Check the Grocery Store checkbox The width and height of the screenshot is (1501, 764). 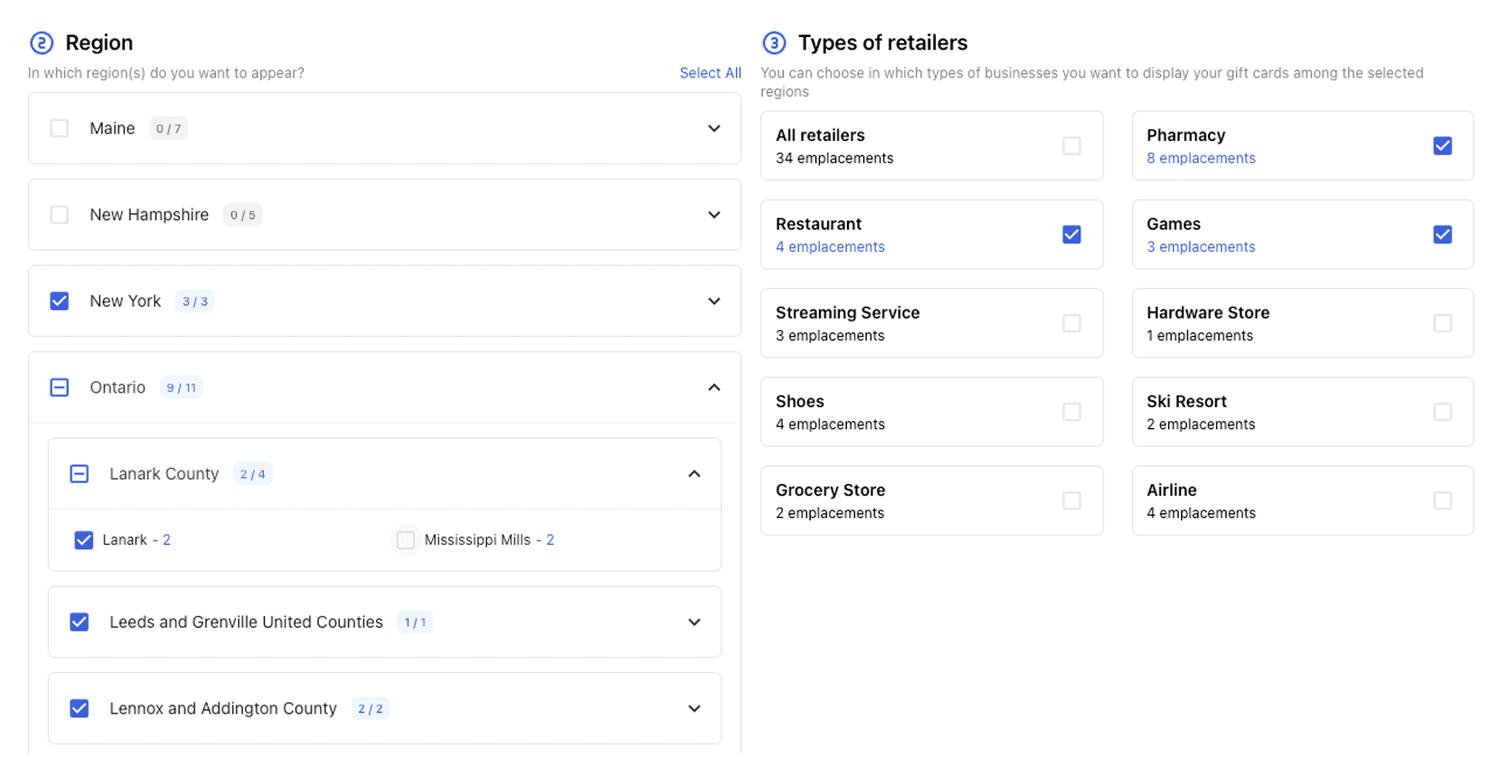[1072, 500]
